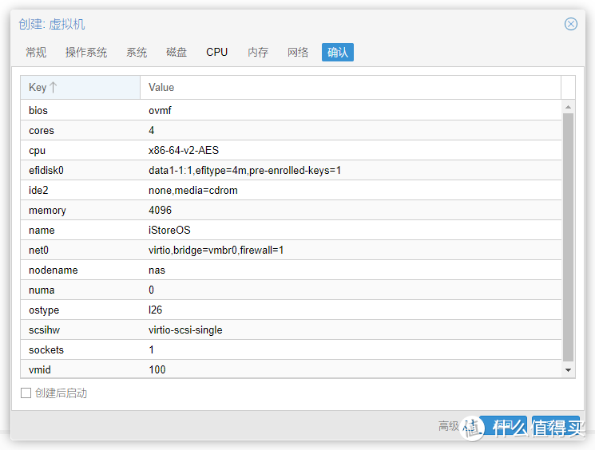This screenshot has width=595, height=450.
Task: Close the Create VM dialog
Action: tap(570, 24)
